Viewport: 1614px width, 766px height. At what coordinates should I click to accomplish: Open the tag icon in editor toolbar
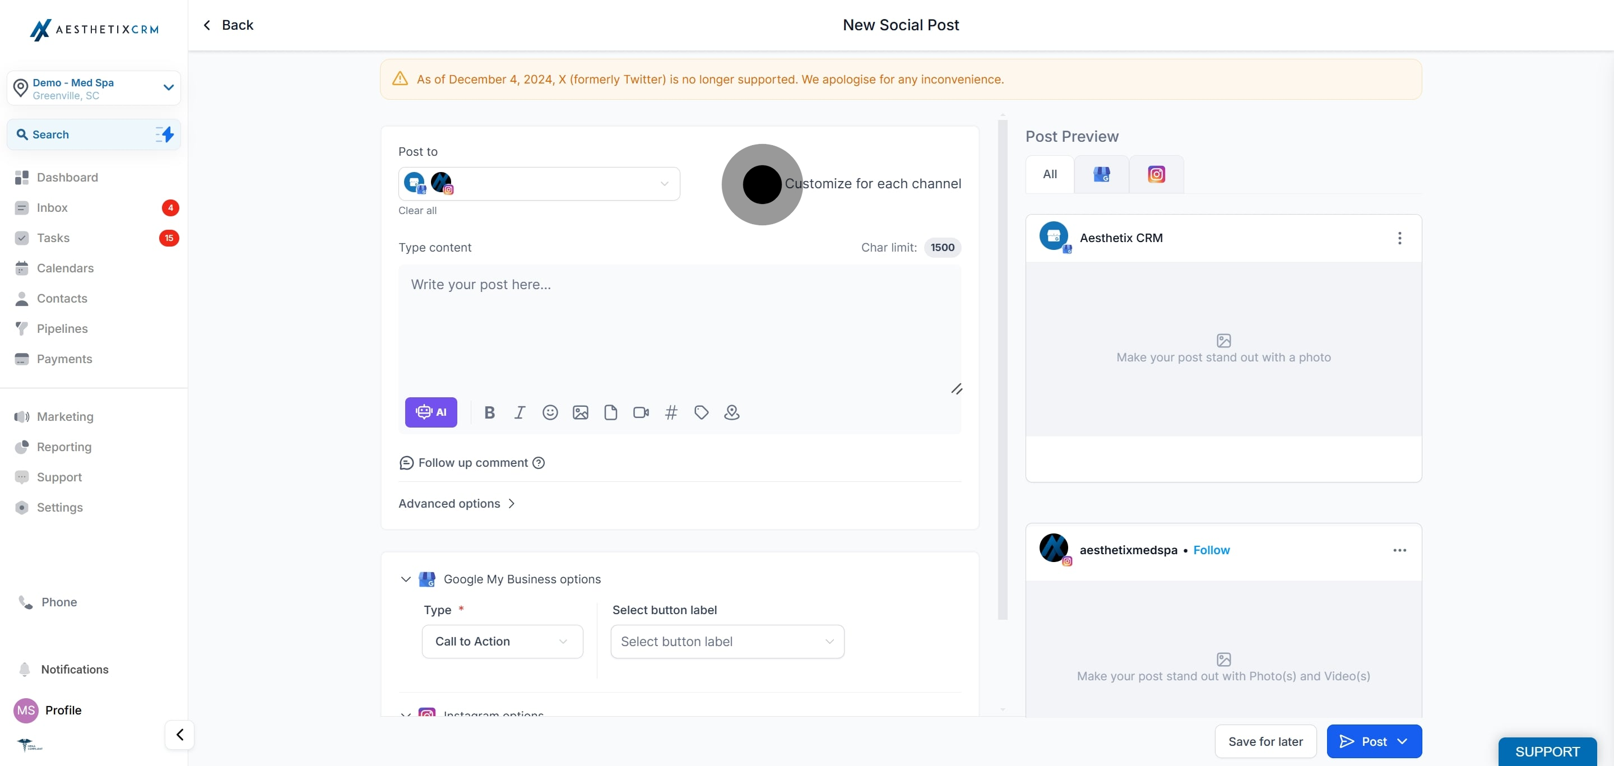click(x=701, y=412)
